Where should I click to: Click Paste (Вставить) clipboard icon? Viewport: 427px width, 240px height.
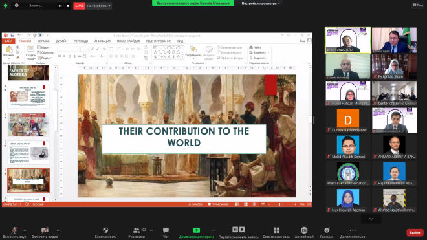(x=9, y=50)
